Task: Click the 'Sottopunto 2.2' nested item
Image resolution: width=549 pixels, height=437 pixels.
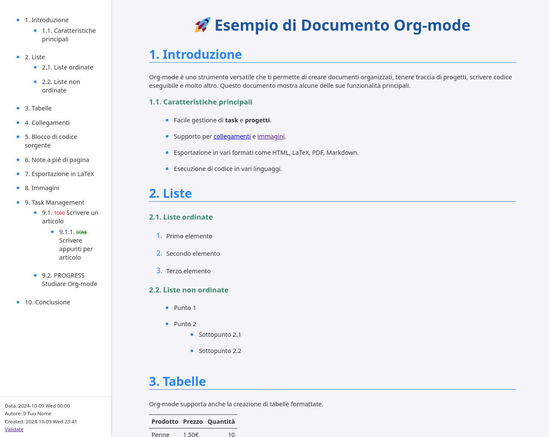Action: click(220, 351)
